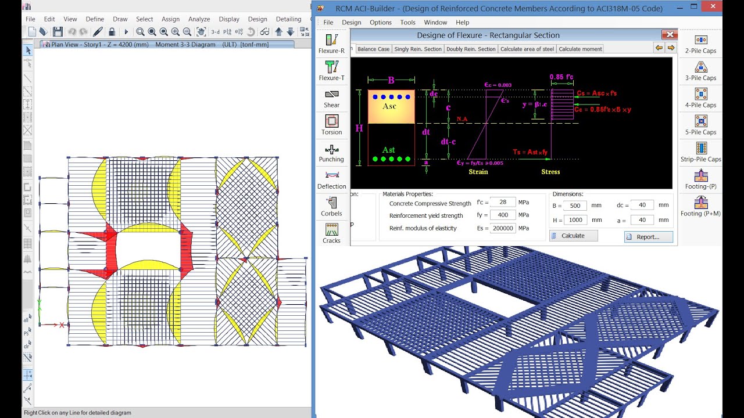The image size is (744, 418).
Task: Click the Pan hand icon
Action: [x=201, y=32]
